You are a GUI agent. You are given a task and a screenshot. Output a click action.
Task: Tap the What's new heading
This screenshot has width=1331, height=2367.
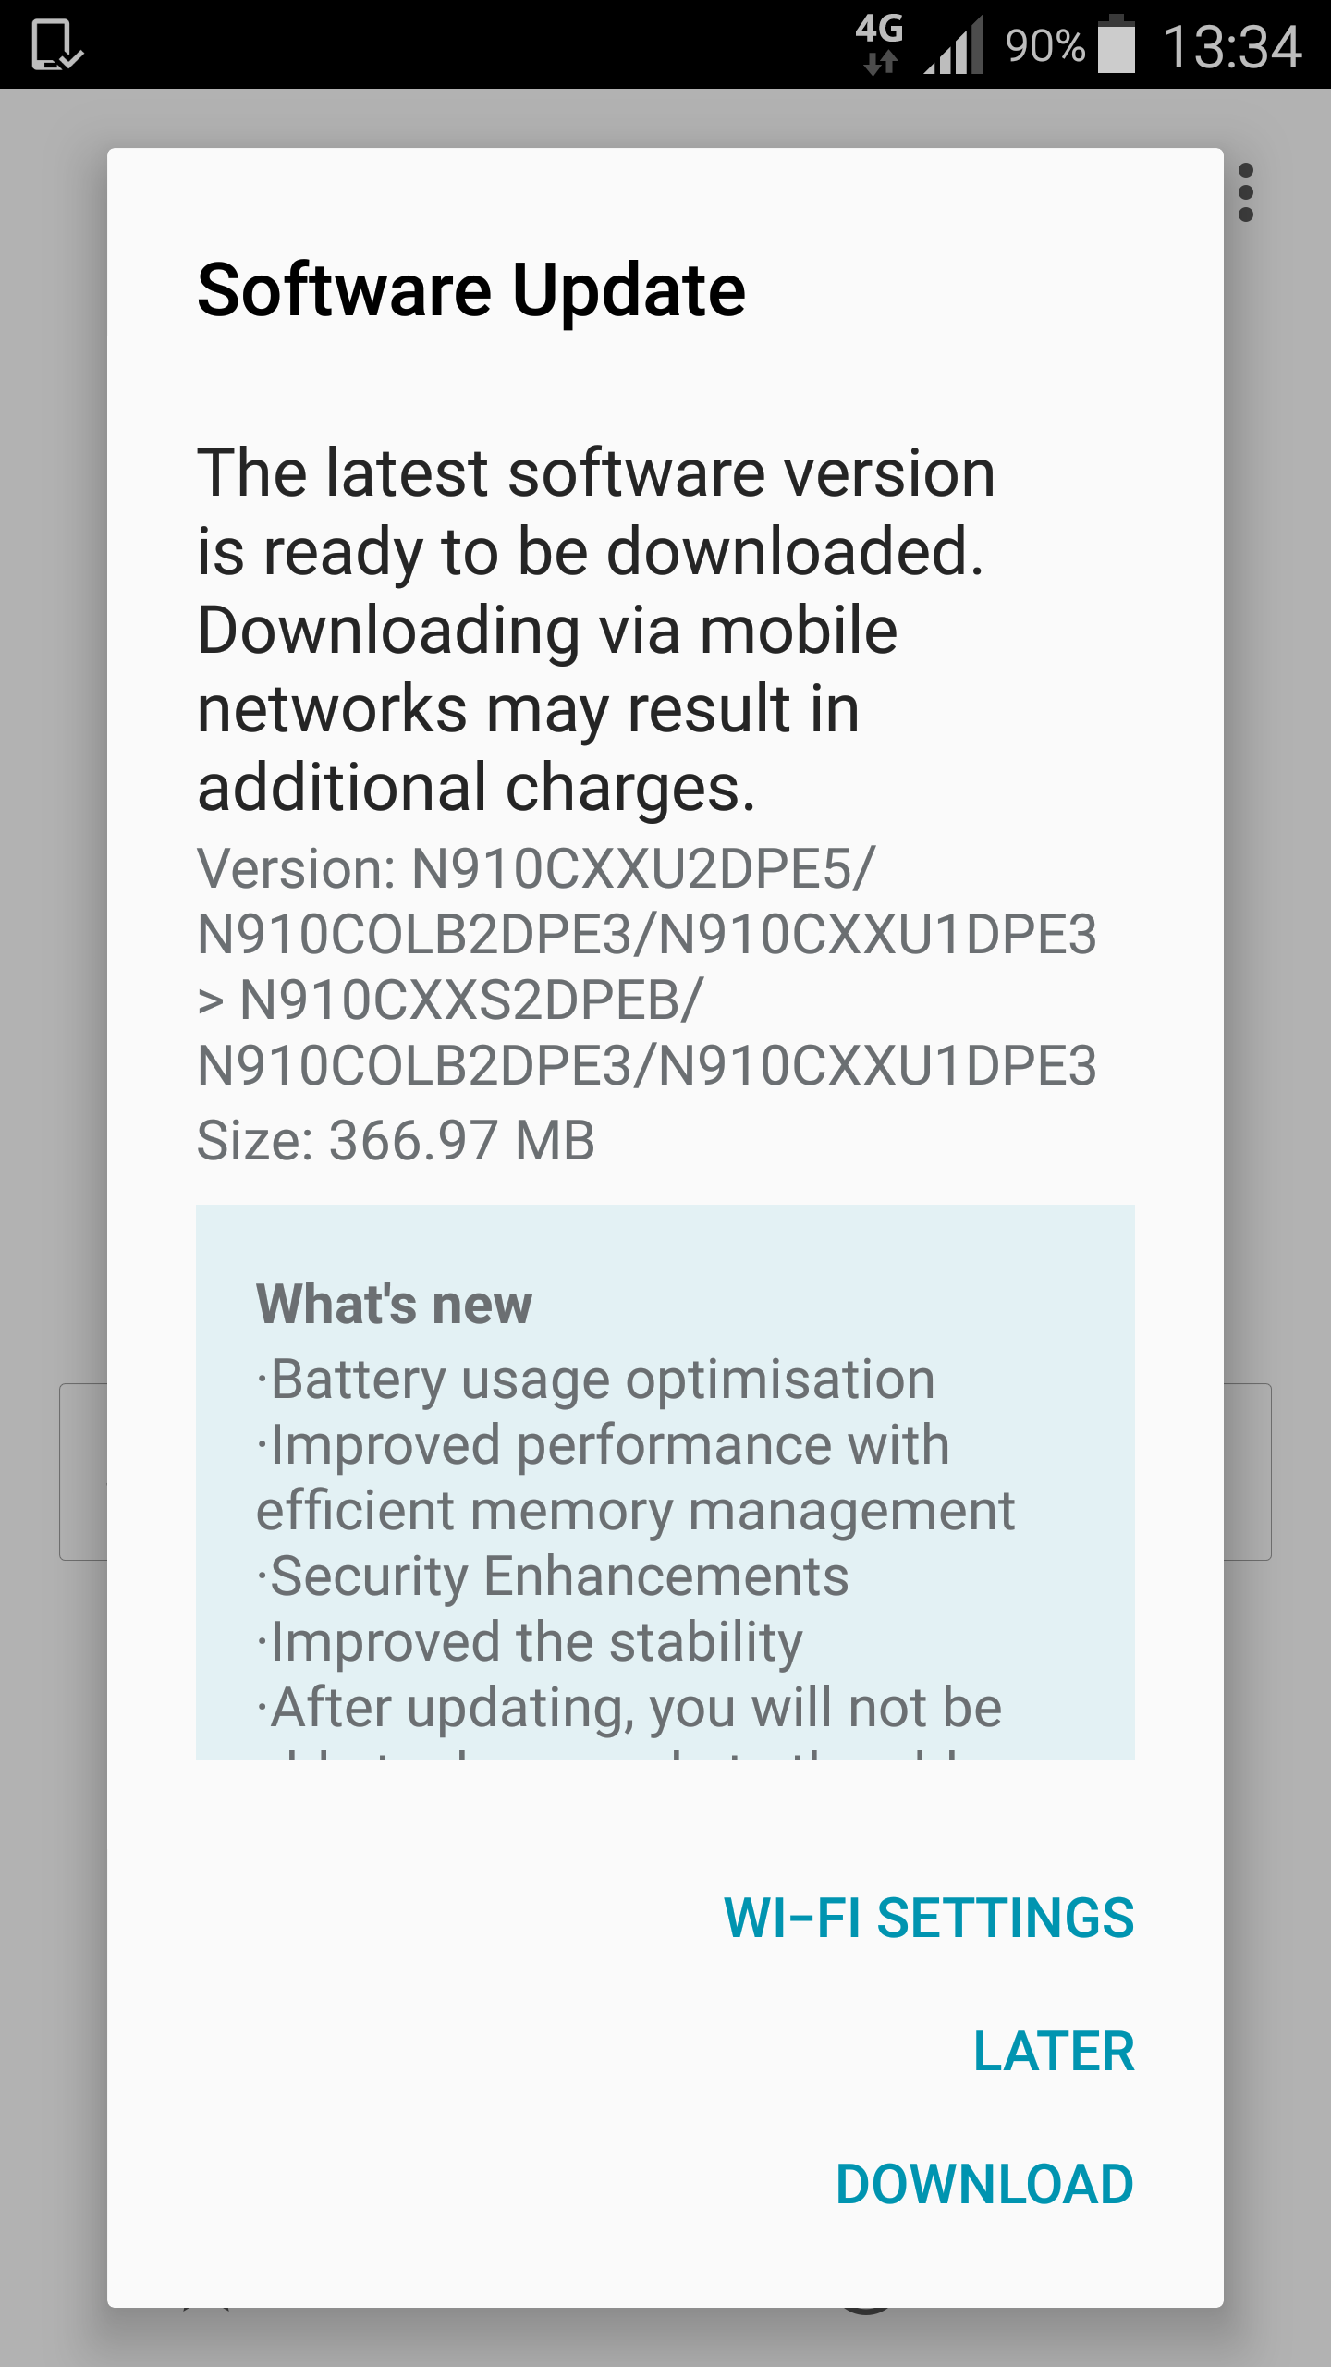(394, 1304)
